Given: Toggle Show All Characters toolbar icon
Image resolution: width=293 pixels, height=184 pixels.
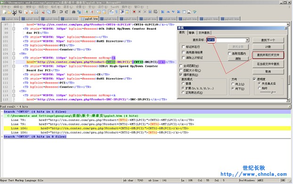Looking at the screenshot, I should pos(117,12).
